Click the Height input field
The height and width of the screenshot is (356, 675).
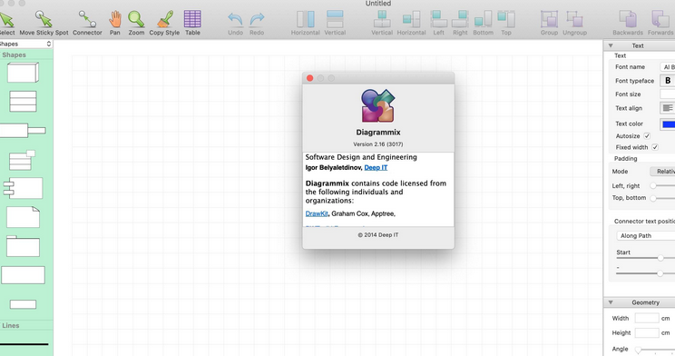coord(647,333)
